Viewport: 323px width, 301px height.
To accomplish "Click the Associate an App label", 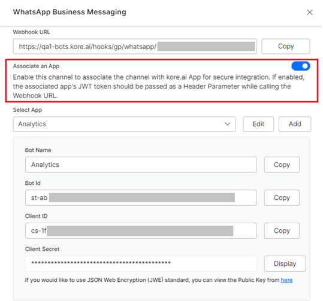I will [36, 66].
